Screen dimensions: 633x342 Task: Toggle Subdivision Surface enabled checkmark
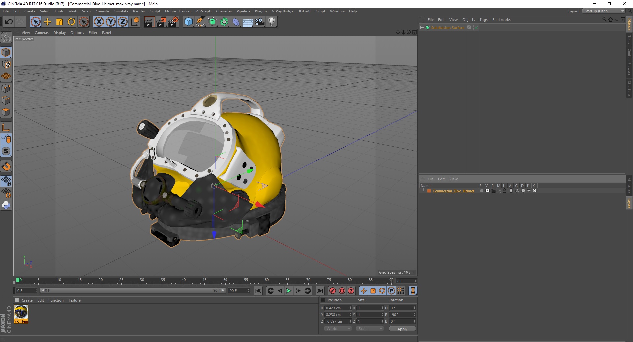point(476,28)
